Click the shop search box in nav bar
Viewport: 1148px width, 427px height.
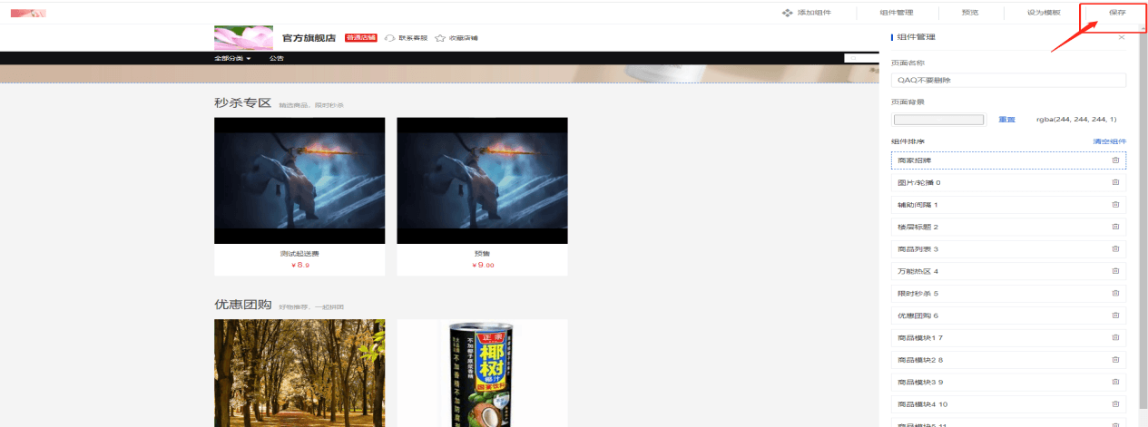click(861, 58)
